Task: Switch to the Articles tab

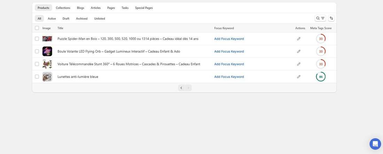Action: click(x=96, y=8)
